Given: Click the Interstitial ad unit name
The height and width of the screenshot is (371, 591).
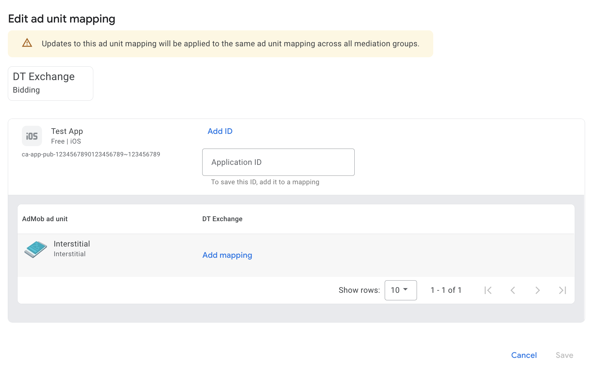Looking at the screenshot, I should point(72,244).
